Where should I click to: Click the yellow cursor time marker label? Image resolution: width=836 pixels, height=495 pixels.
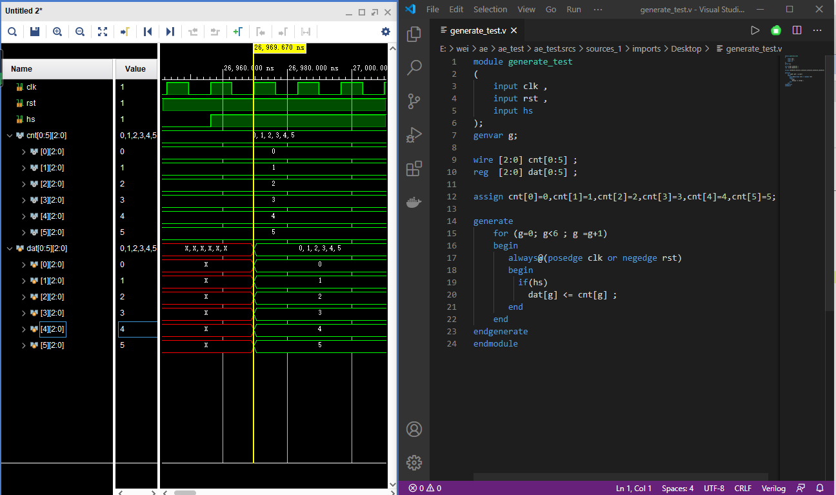(279, 48)
